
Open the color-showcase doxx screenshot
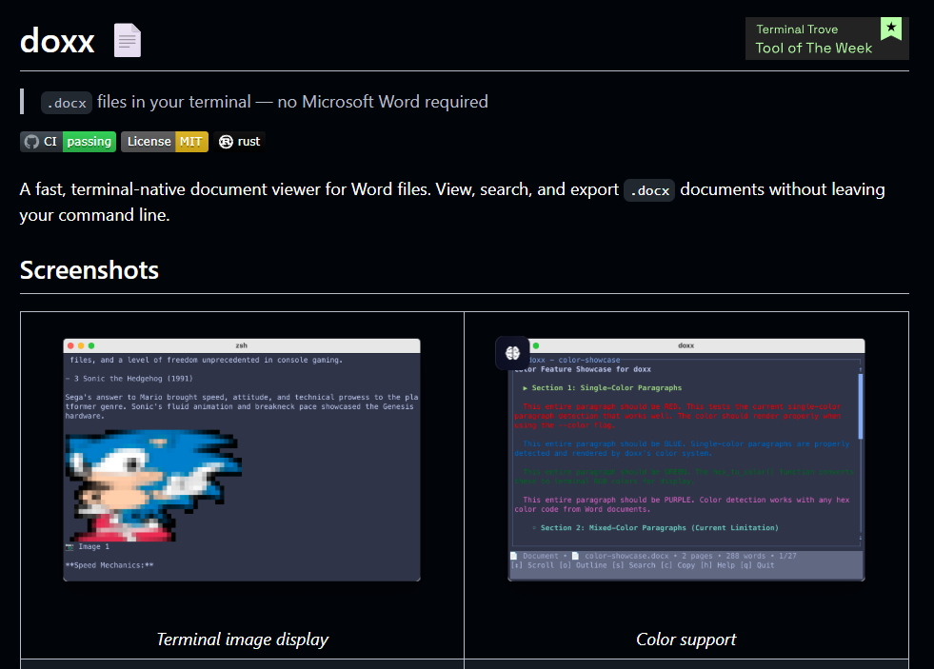pos(686,460)
